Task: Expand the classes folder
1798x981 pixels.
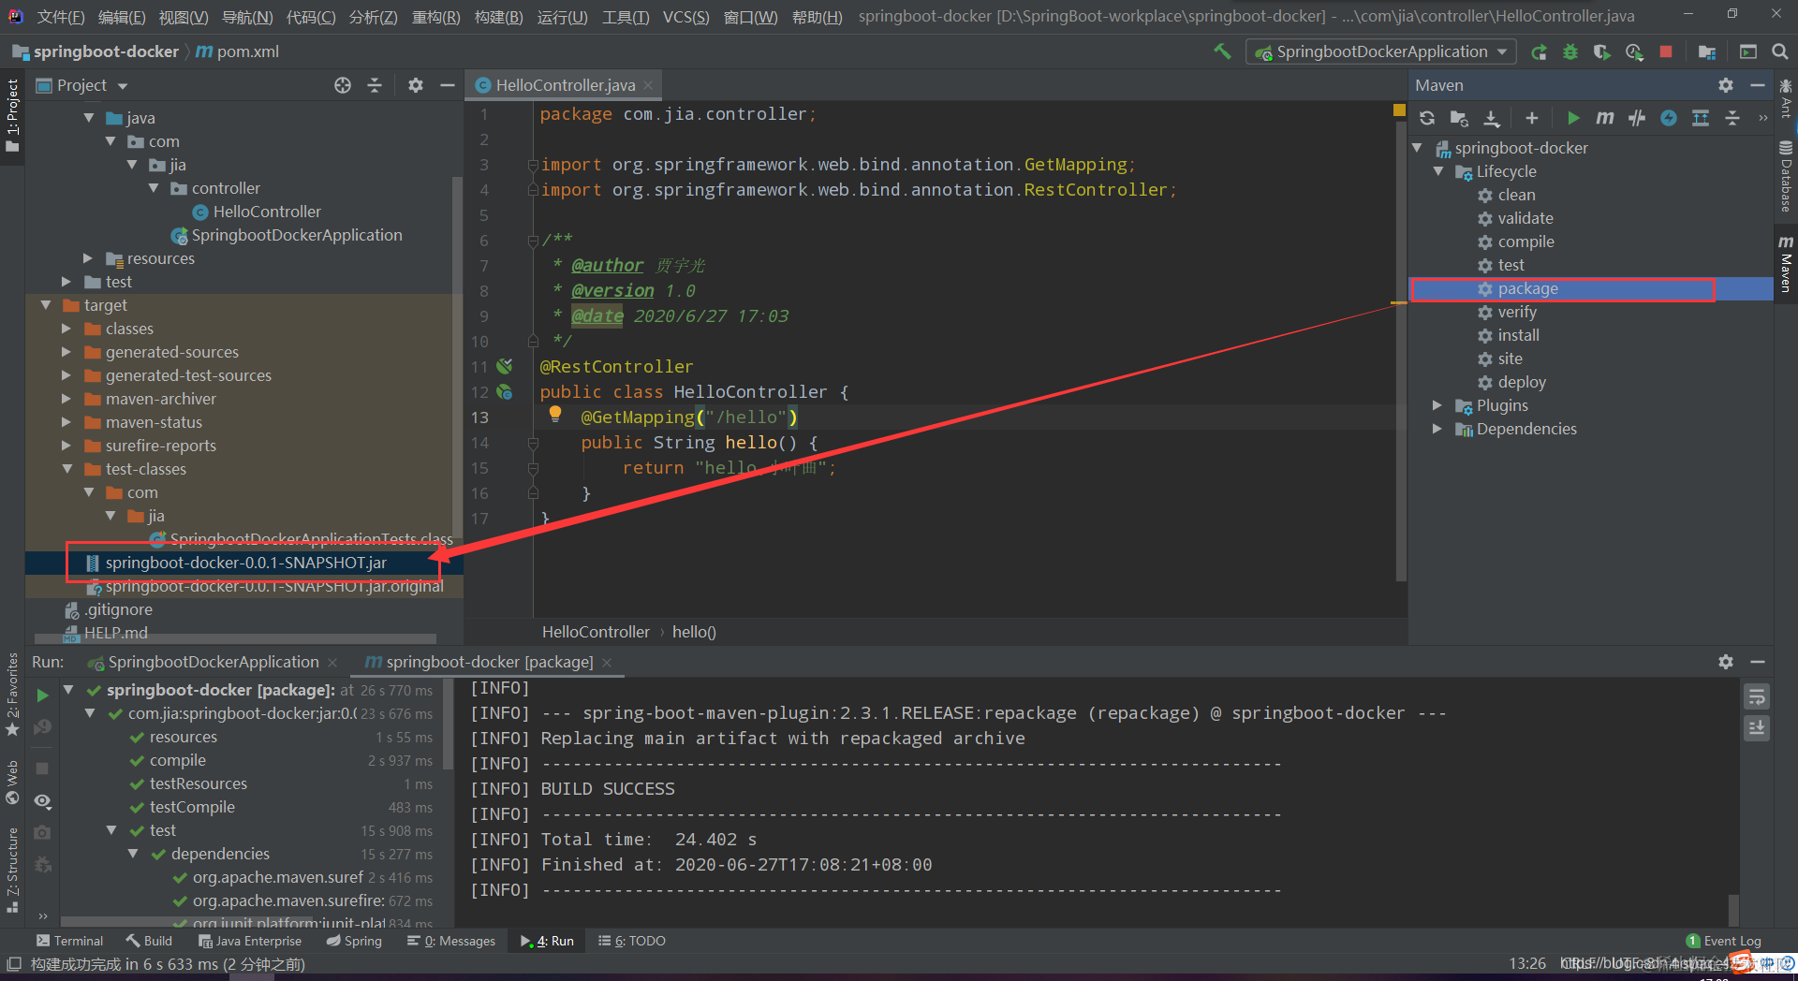Action: click(66, 329)
